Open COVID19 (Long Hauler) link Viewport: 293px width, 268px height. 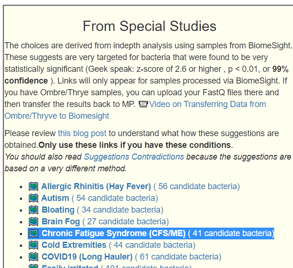pyautogui.click(x=87, y=257)
